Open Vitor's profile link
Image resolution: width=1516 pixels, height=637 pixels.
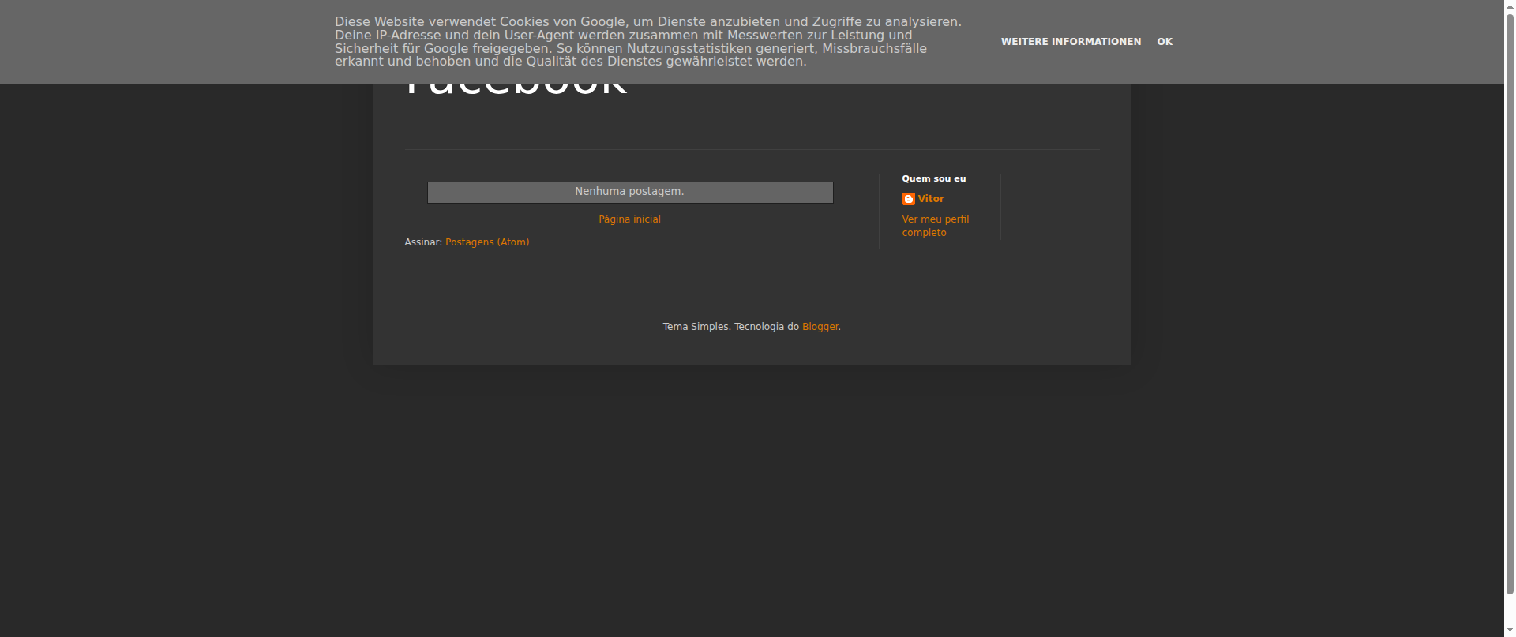[x=931, y=199]
